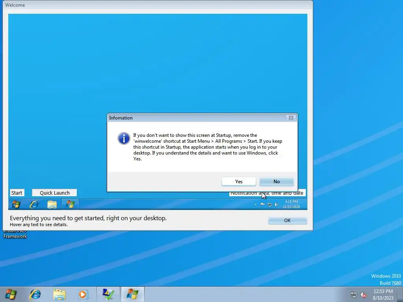Click the Quick Launch label
403x302 pixels.
click(x=54, y=193)
